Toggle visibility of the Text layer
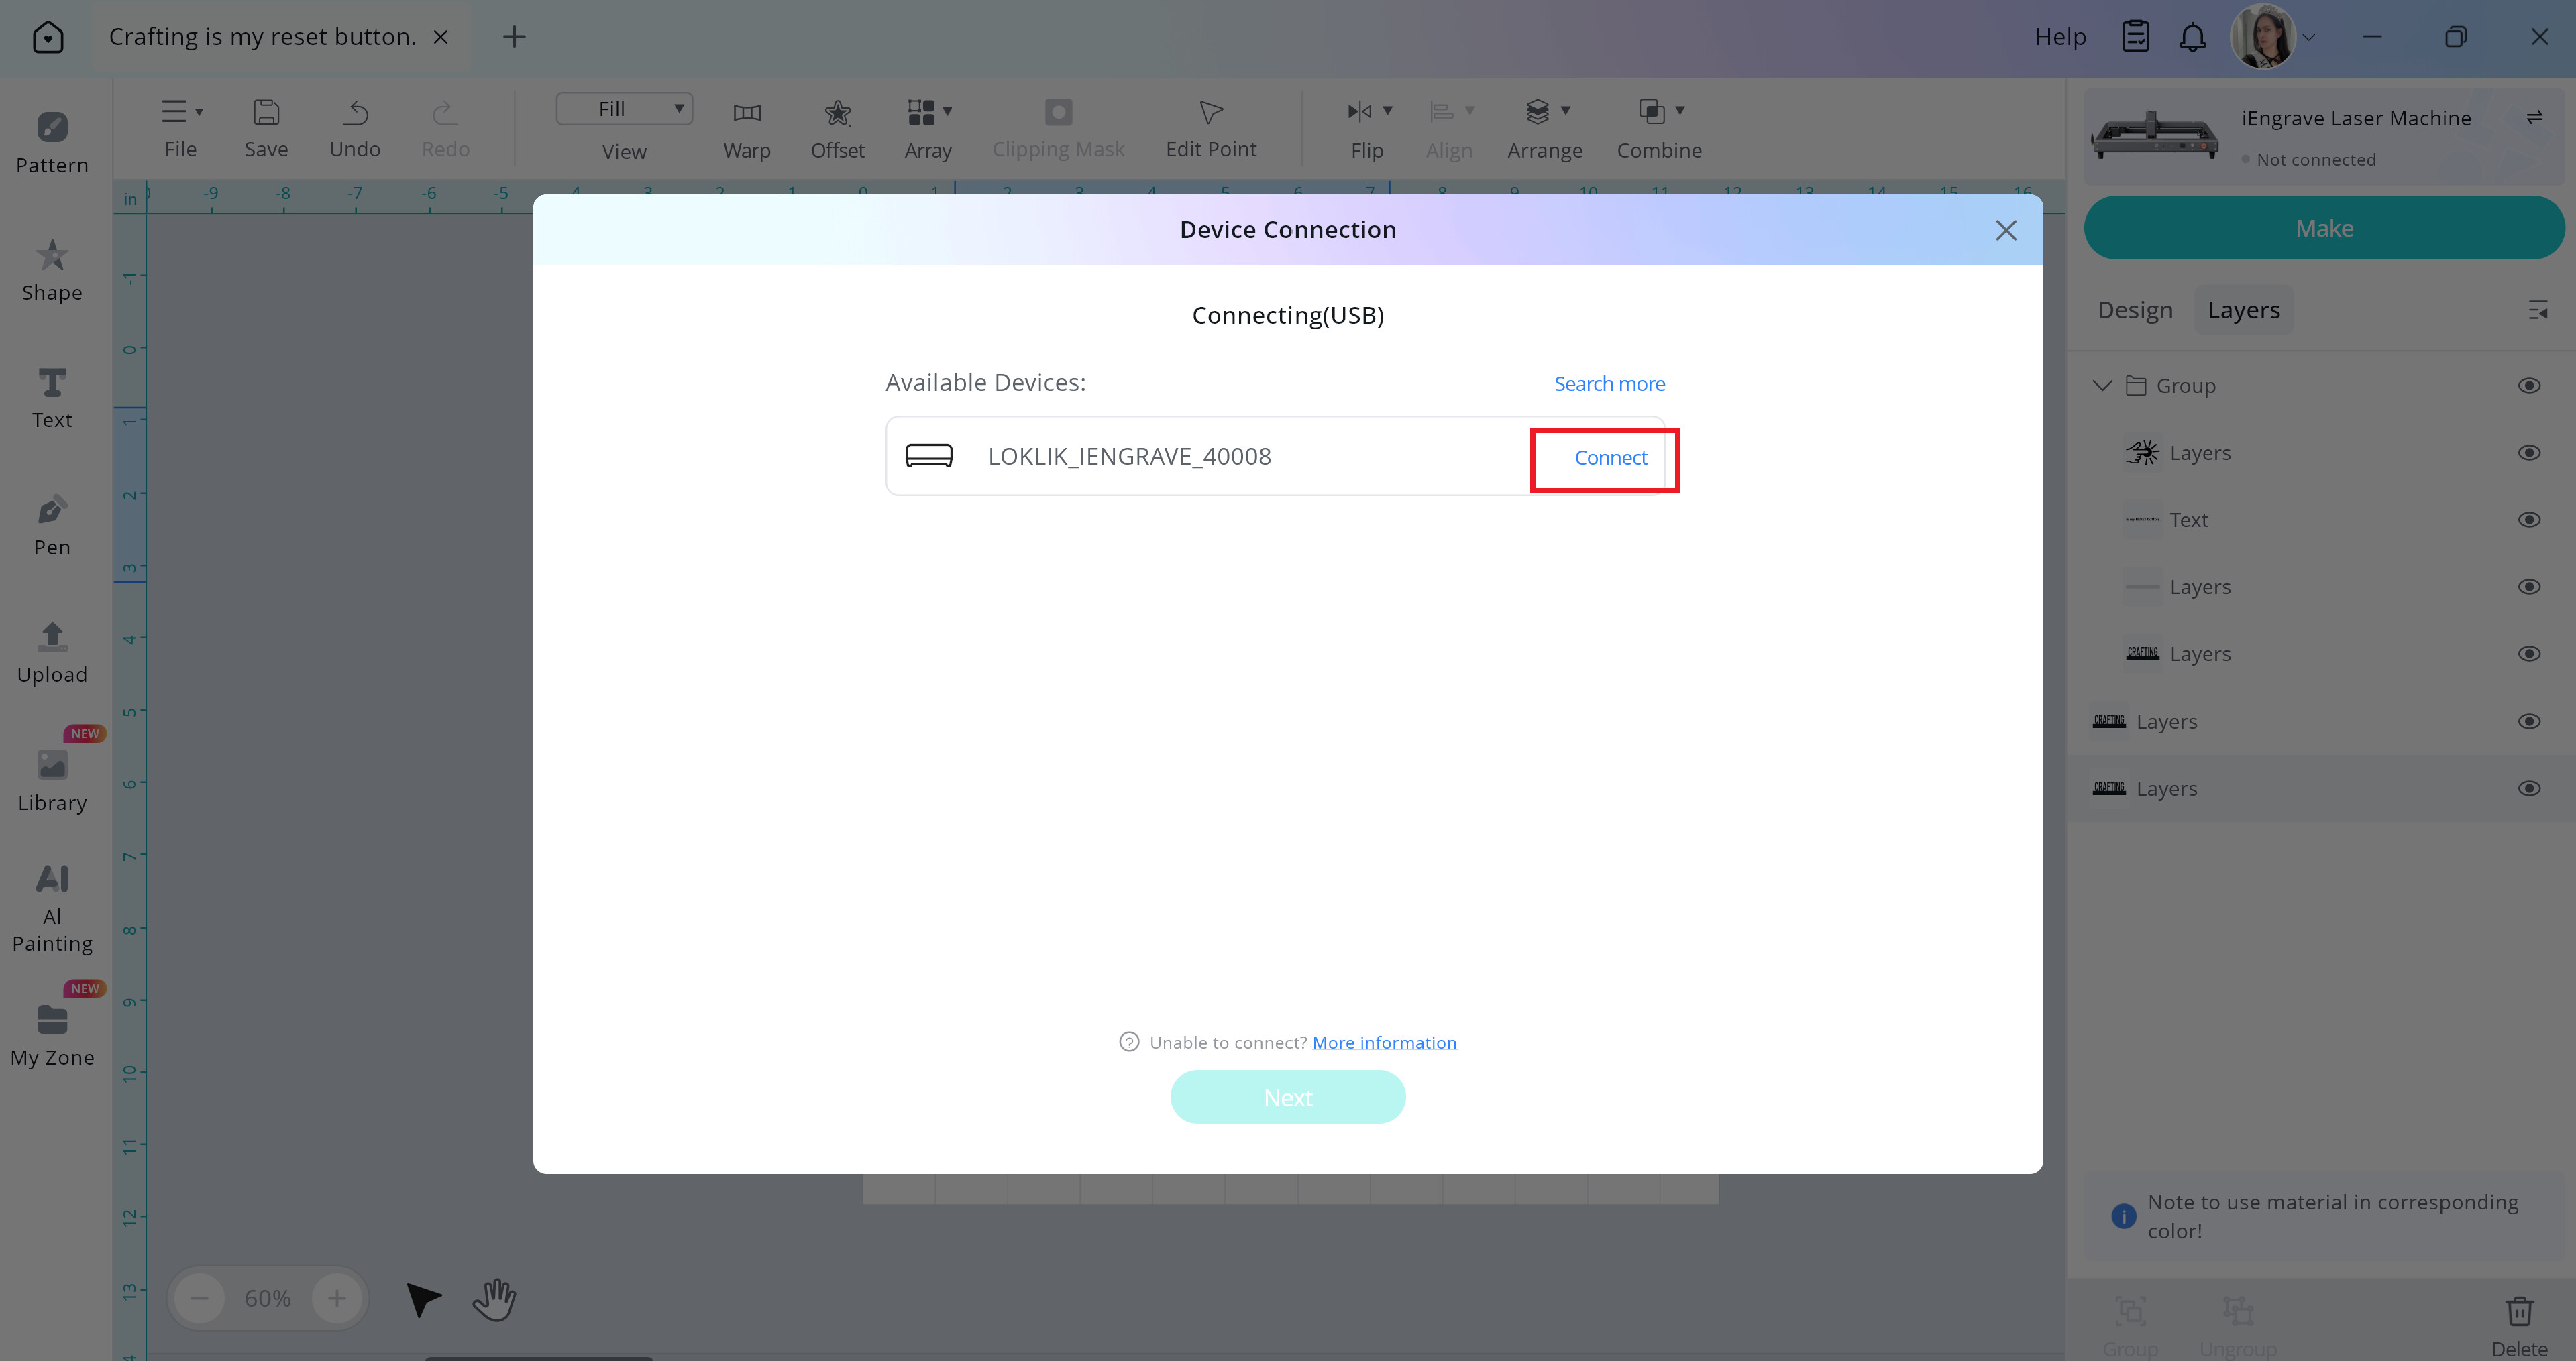Image resolution: width=2576 pixels, height=1361 pixels. [2529, 520]
